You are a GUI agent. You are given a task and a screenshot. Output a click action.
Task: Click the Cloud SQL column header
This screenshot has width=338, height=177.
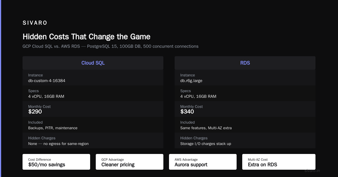coord(93,63)
